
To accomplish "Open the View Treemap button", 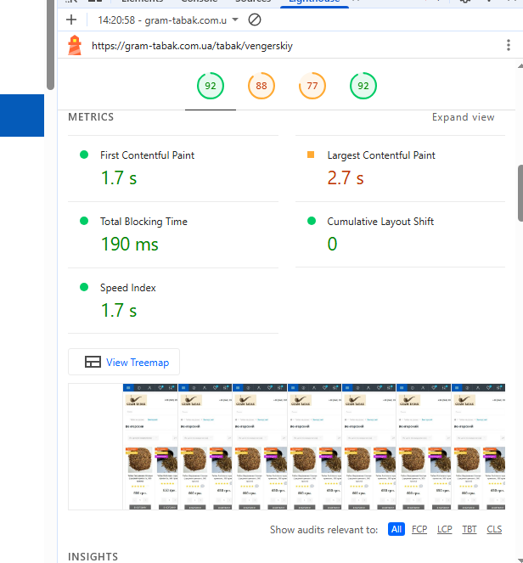I will pyautogui.click(x=124, y=362).
